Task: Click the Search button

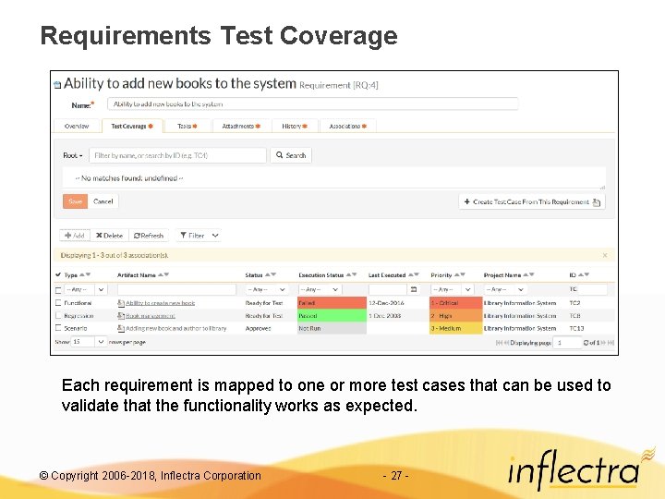Action: 291,155
